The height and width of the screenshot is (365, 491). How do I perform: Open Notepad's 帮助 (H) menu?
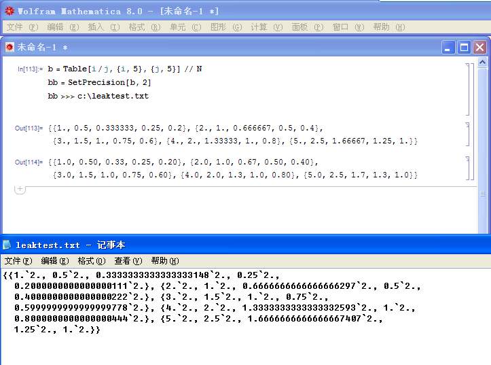click(165, 261)
